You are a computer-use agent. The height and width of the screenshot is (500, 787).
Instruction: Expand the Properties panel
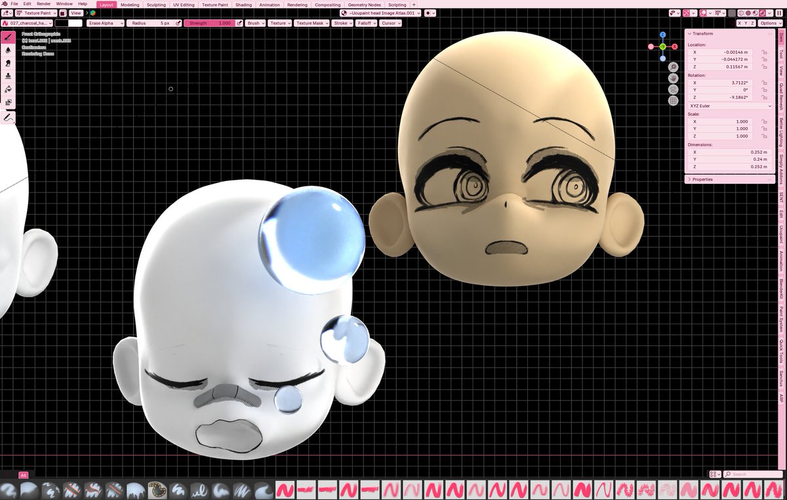[x=689, y=179]
